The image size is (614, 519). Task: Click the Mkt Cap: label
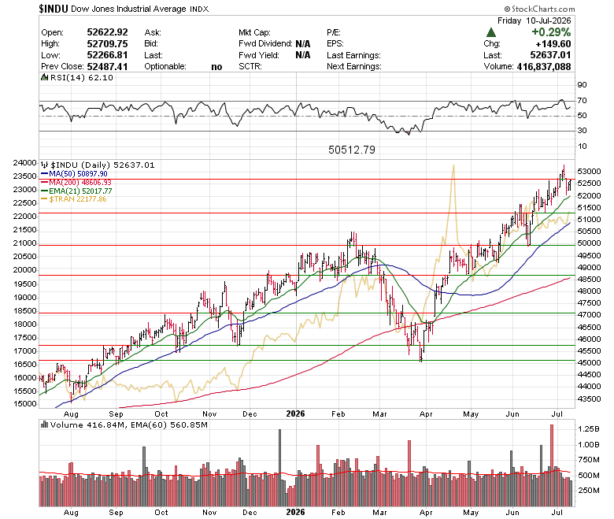coord(254,32)
